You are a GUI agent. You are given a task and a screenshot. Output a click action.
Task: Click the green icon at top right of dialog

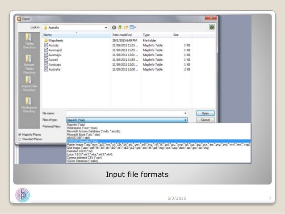click(212, 27)
